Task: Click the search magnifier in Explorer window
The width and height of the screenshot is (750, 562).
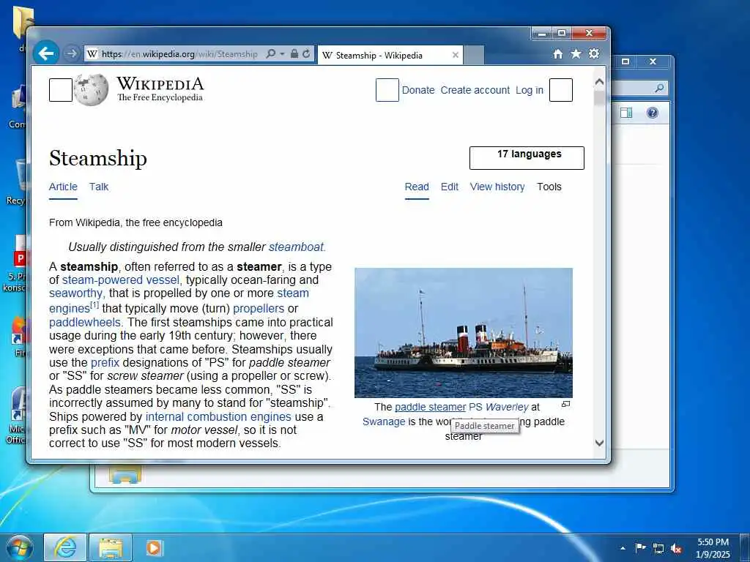Action: (660, 88)
